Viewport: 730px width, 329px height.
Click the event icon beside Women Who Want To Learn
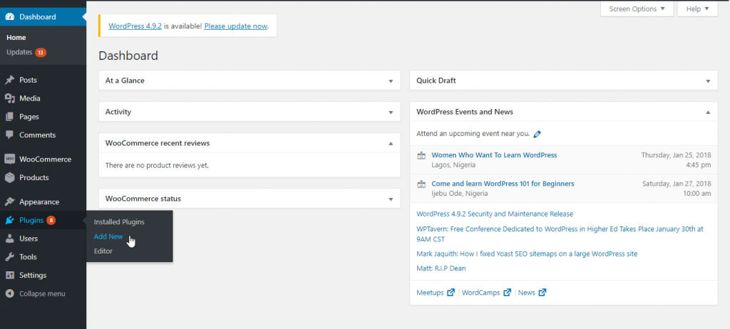coord(421,156)
